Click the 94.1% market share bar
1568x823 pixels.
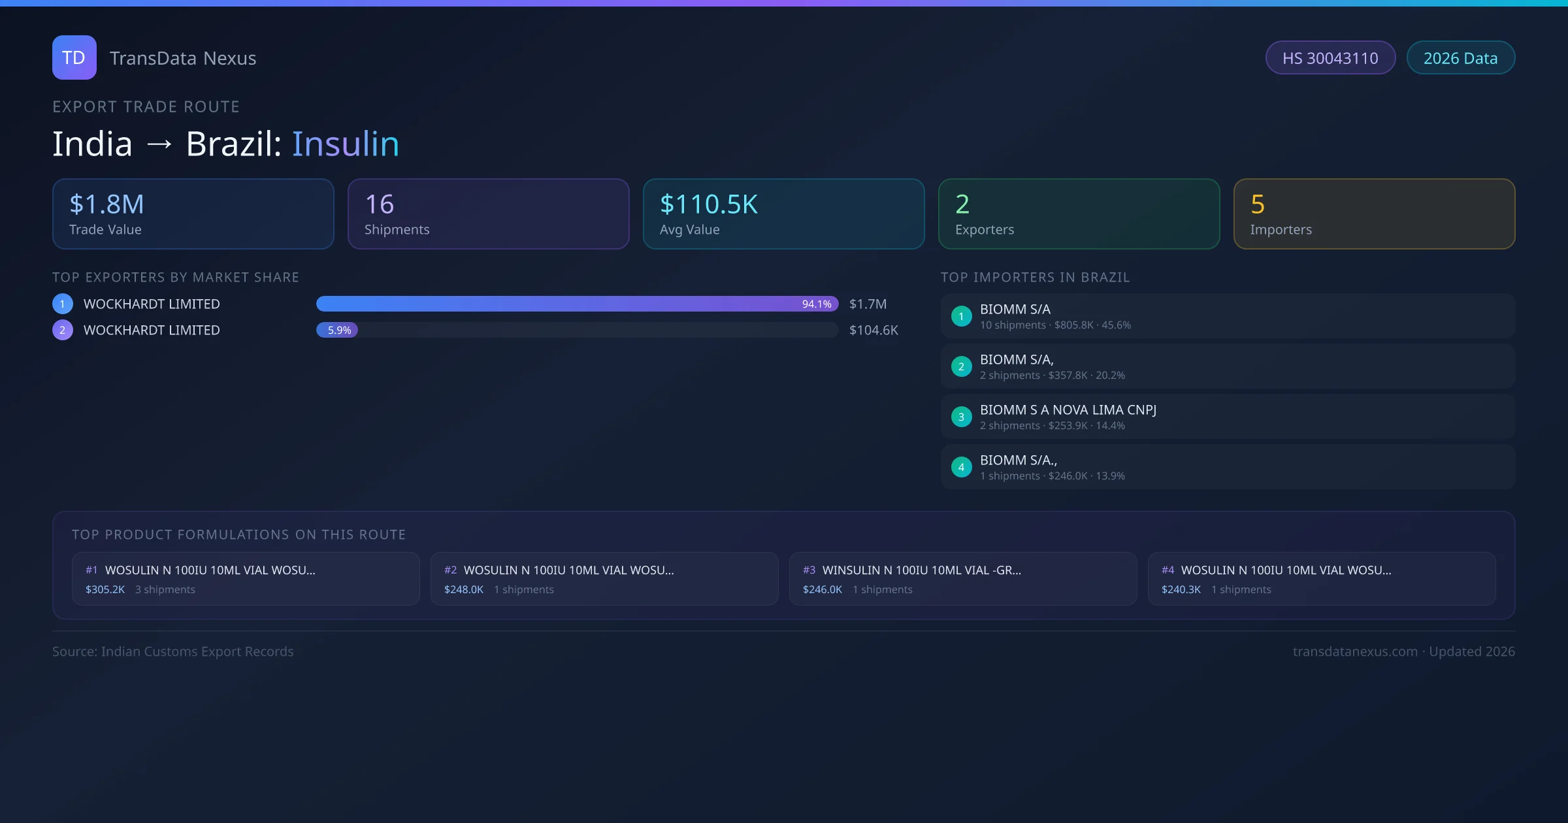pos(577,304)
